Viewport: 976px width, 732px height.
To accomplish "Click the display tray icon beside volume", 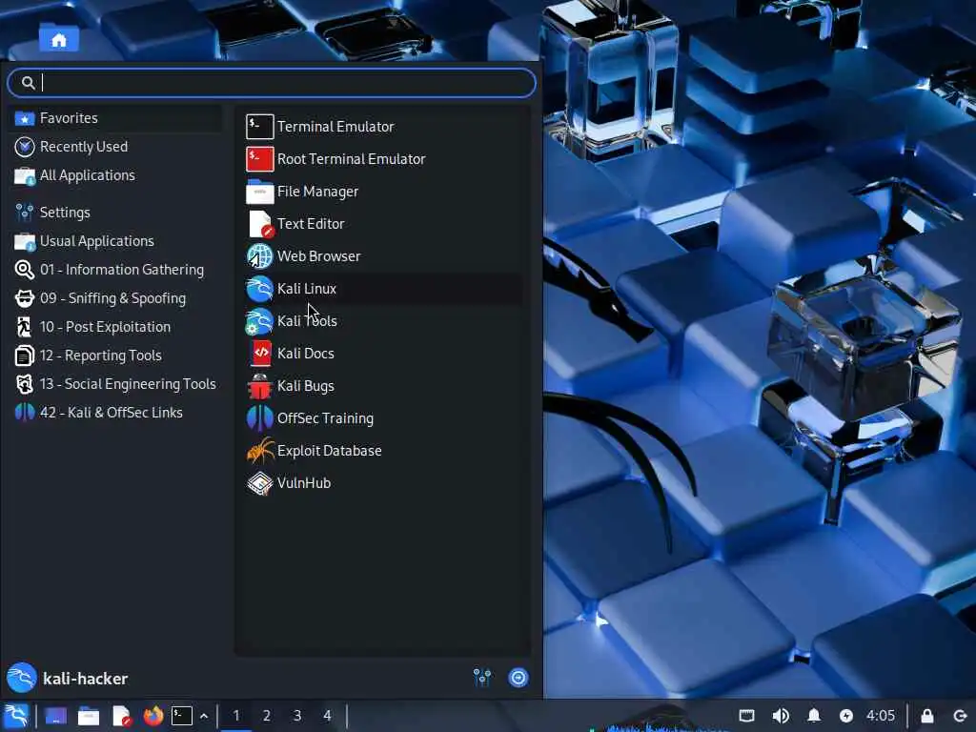I will pyautogui.click(x=747, y=716).
